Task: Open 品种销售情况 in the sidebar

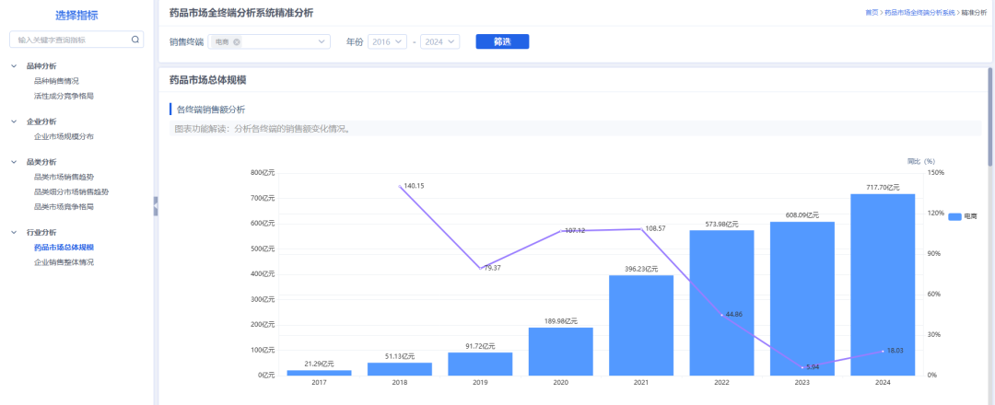Action: coord(56,80)
